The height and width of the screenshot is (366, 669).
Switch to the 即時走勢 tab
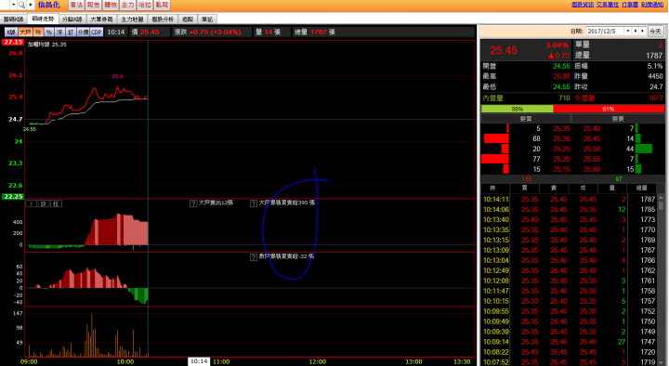coord(43,19)
